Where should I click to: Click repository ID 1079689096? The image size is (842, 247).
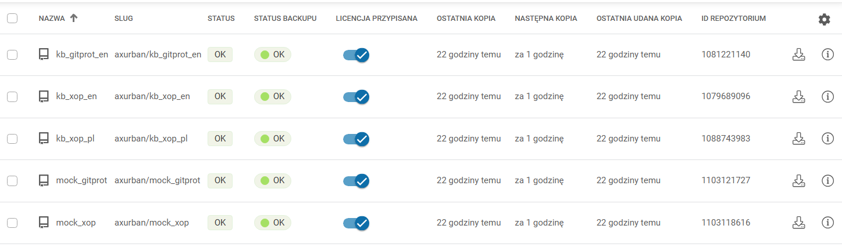tap(726, 96)
